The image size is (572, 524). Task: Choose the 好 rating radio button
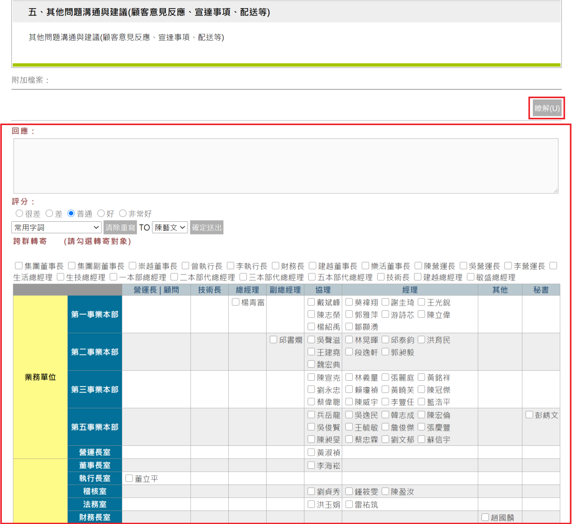(x=101, y=213)
